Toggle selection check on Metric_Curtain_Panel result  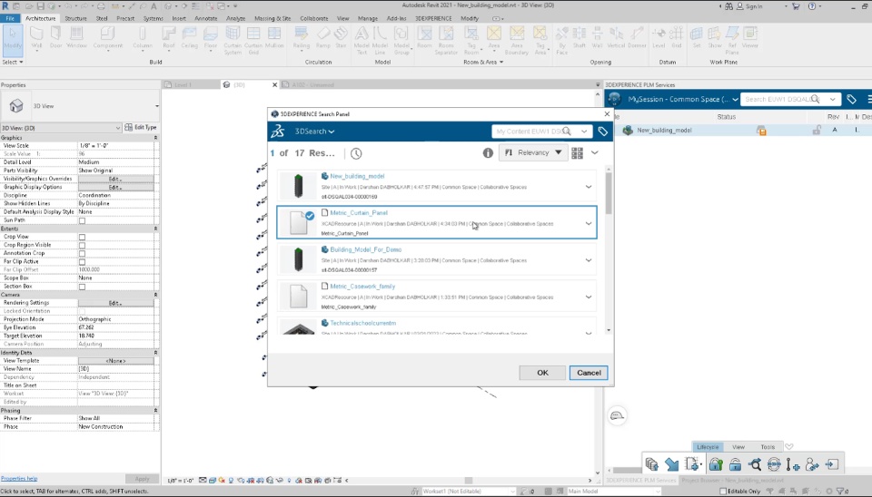[x=310, y=216]
